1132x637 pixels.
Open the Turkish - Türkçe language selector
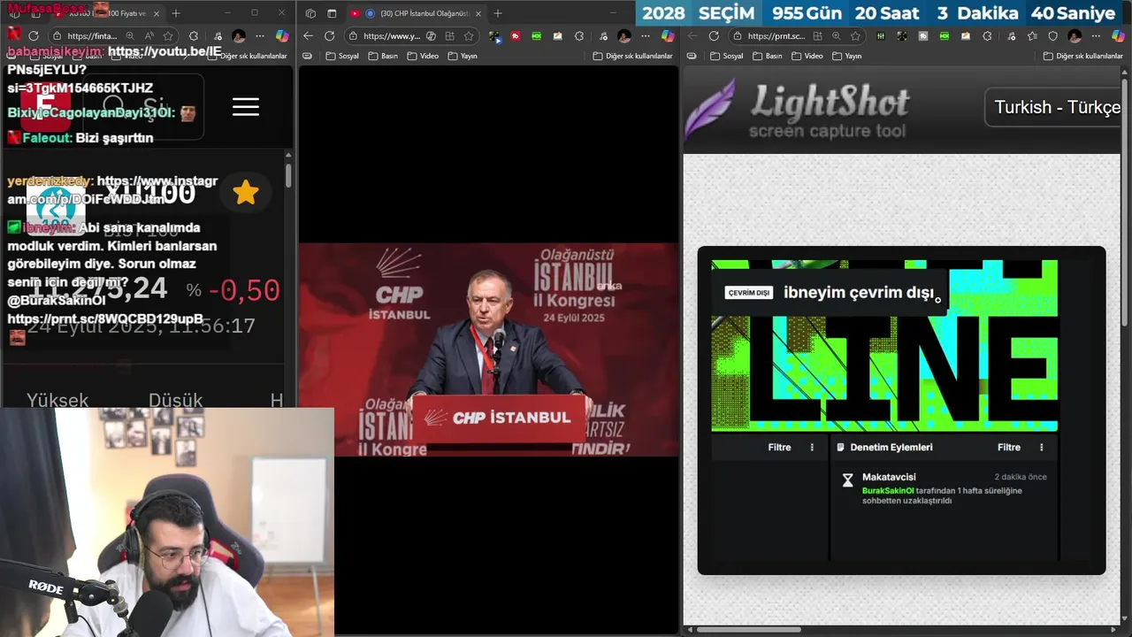(x=1052, y=107)
